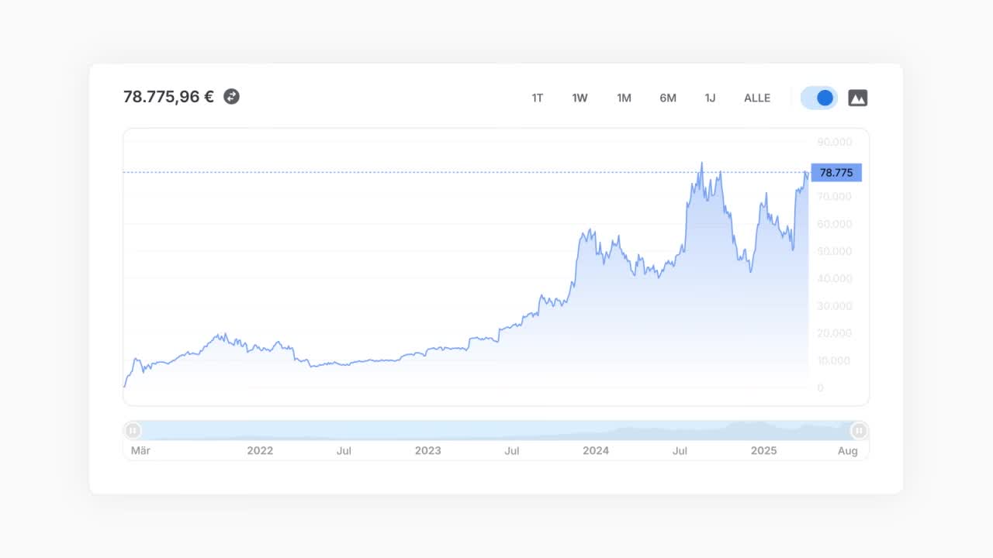Click the 2022 label on the timeline
Viewport: 993px width, 558px height.
point(260,450)
